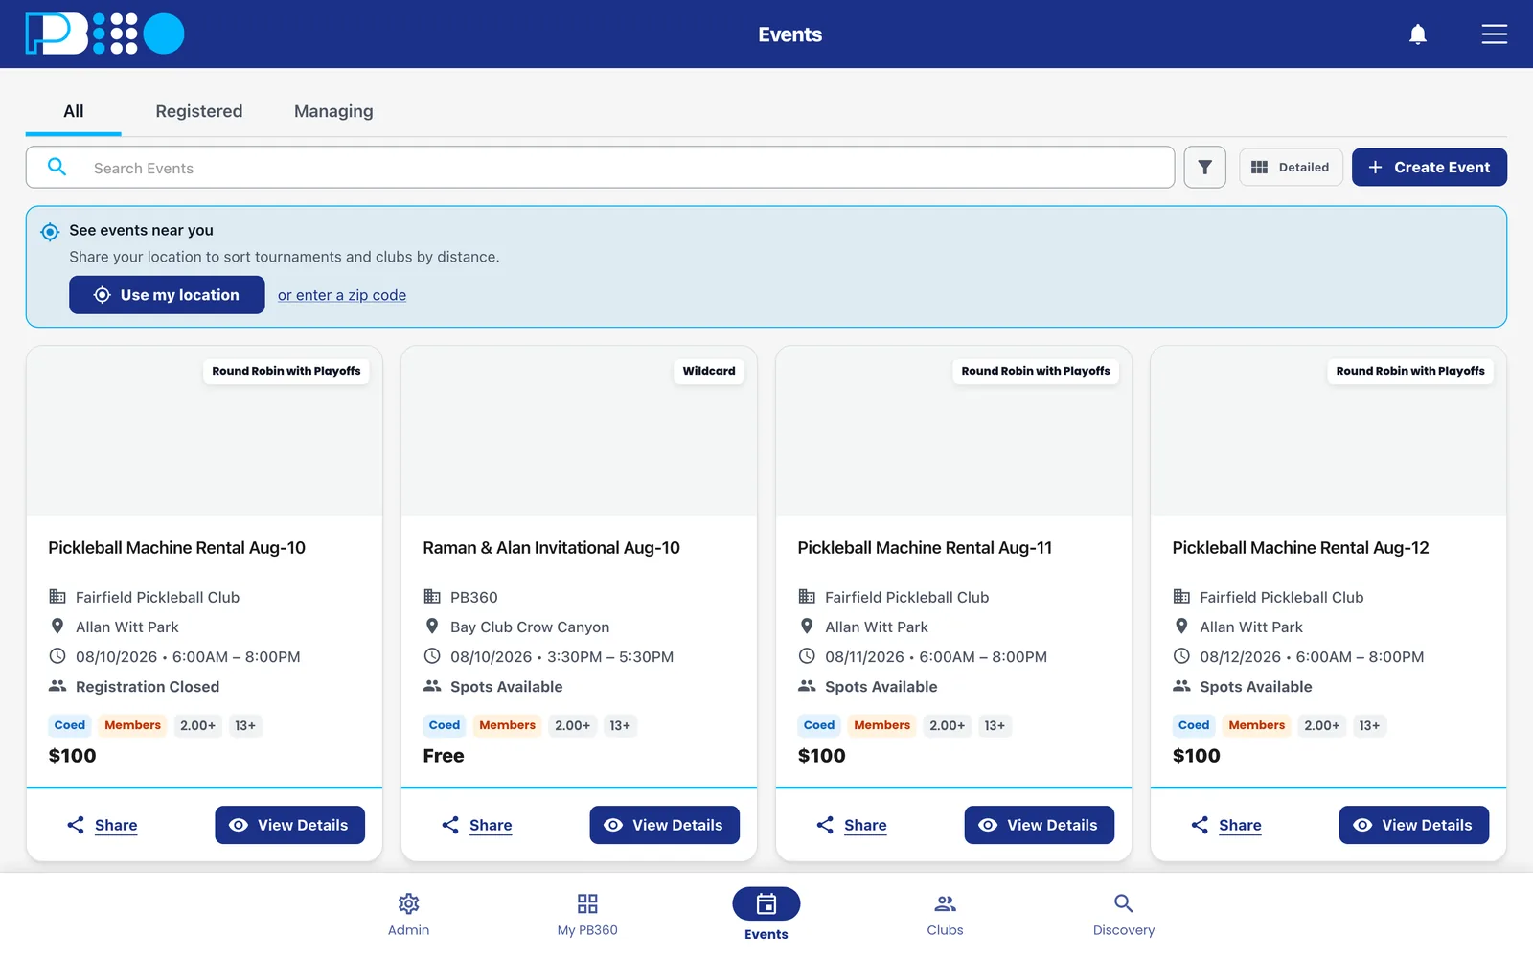This screenshot has width=1533, height=958.
Task: Open the filter funnel button
Action: click(x=1204, y=168)
